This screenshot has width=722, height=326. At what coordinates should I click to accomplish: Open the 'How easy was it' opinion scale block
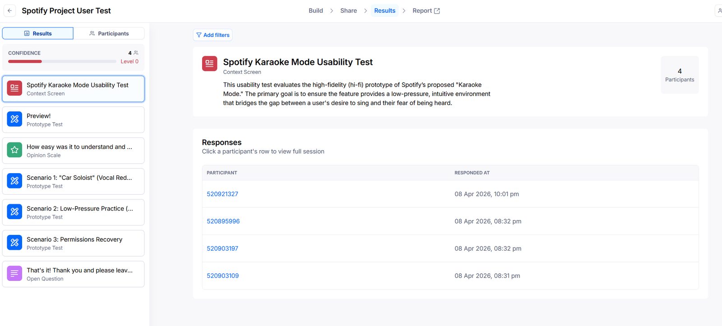(x=73, y=151)
